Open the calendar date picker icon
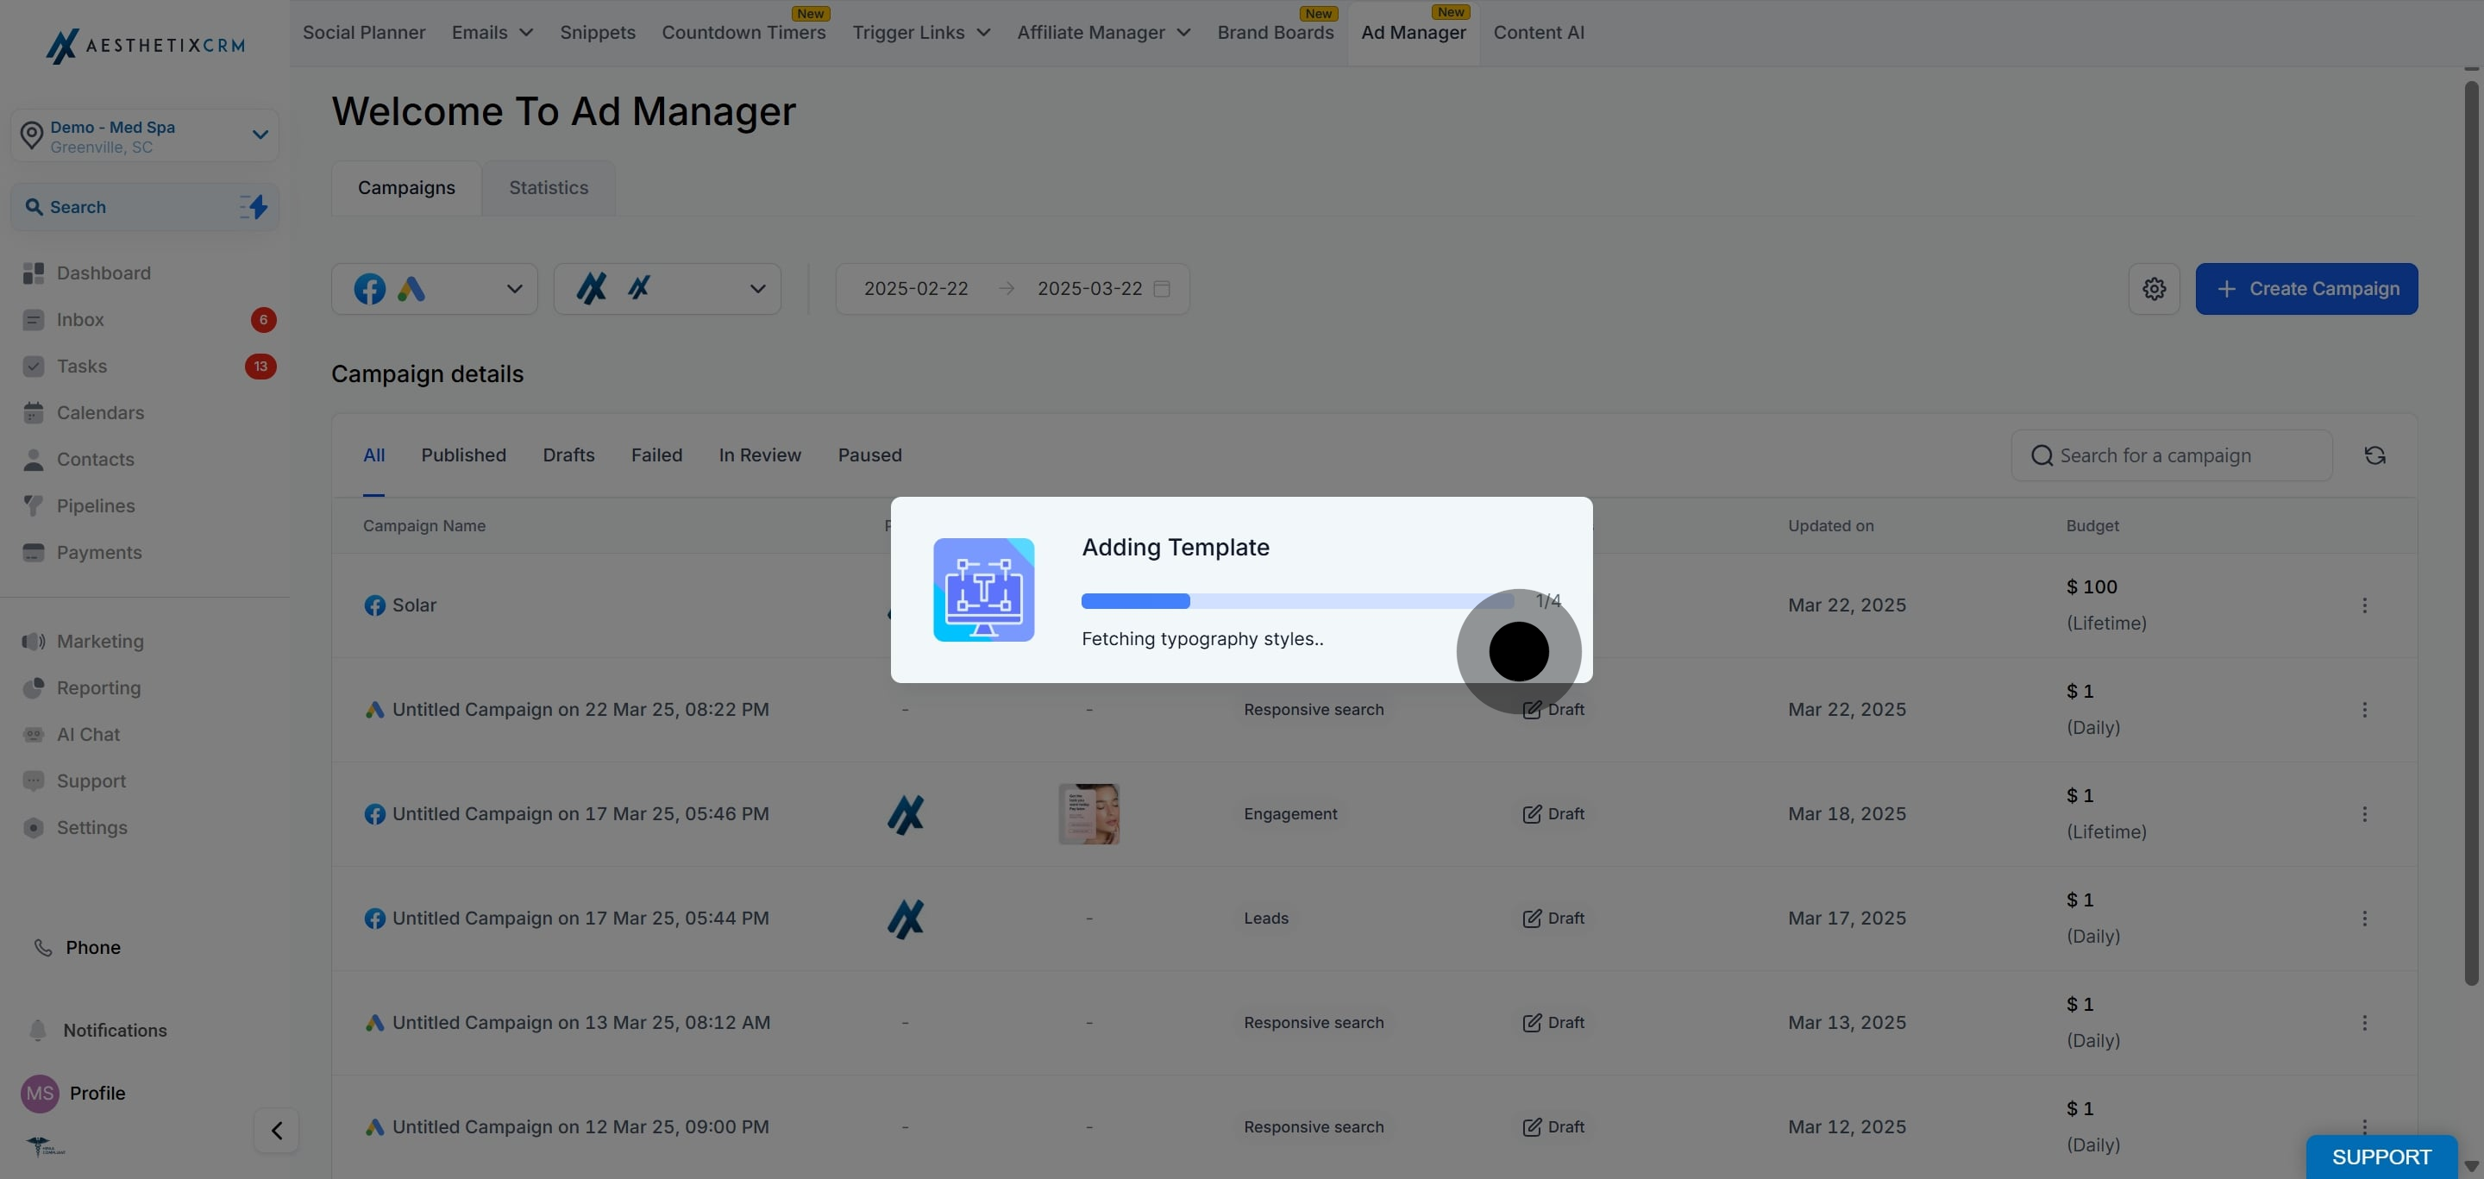The height and width of the screenshot is (1179, 2484). [1162, 289]
